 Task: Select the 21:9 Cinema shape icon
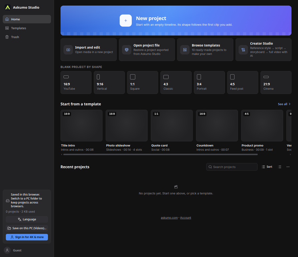coord(266,77)
